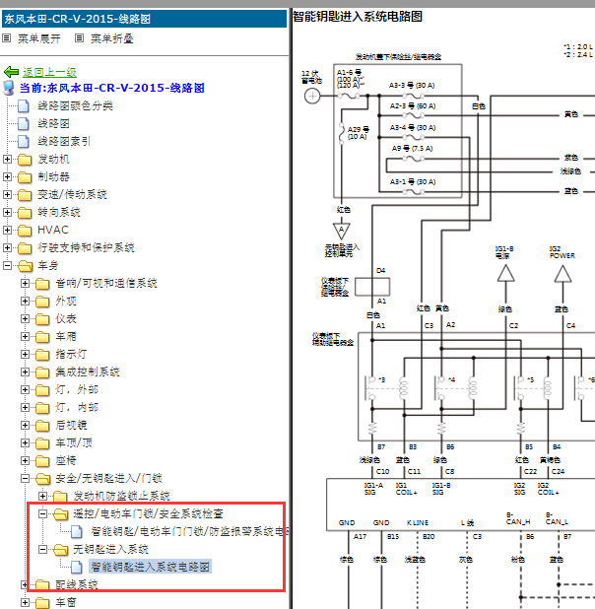Viewport: 595px width, 609px height.
Task: Click the 12 伏蓄电池 symbol in diagram
Action: coord(312,96)
